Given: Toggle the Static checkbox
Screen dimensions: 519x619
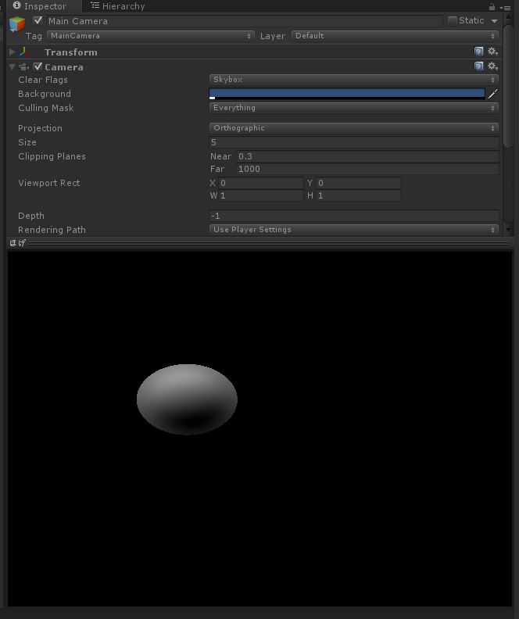Looking at the screenshot, I should pos(453,20).
